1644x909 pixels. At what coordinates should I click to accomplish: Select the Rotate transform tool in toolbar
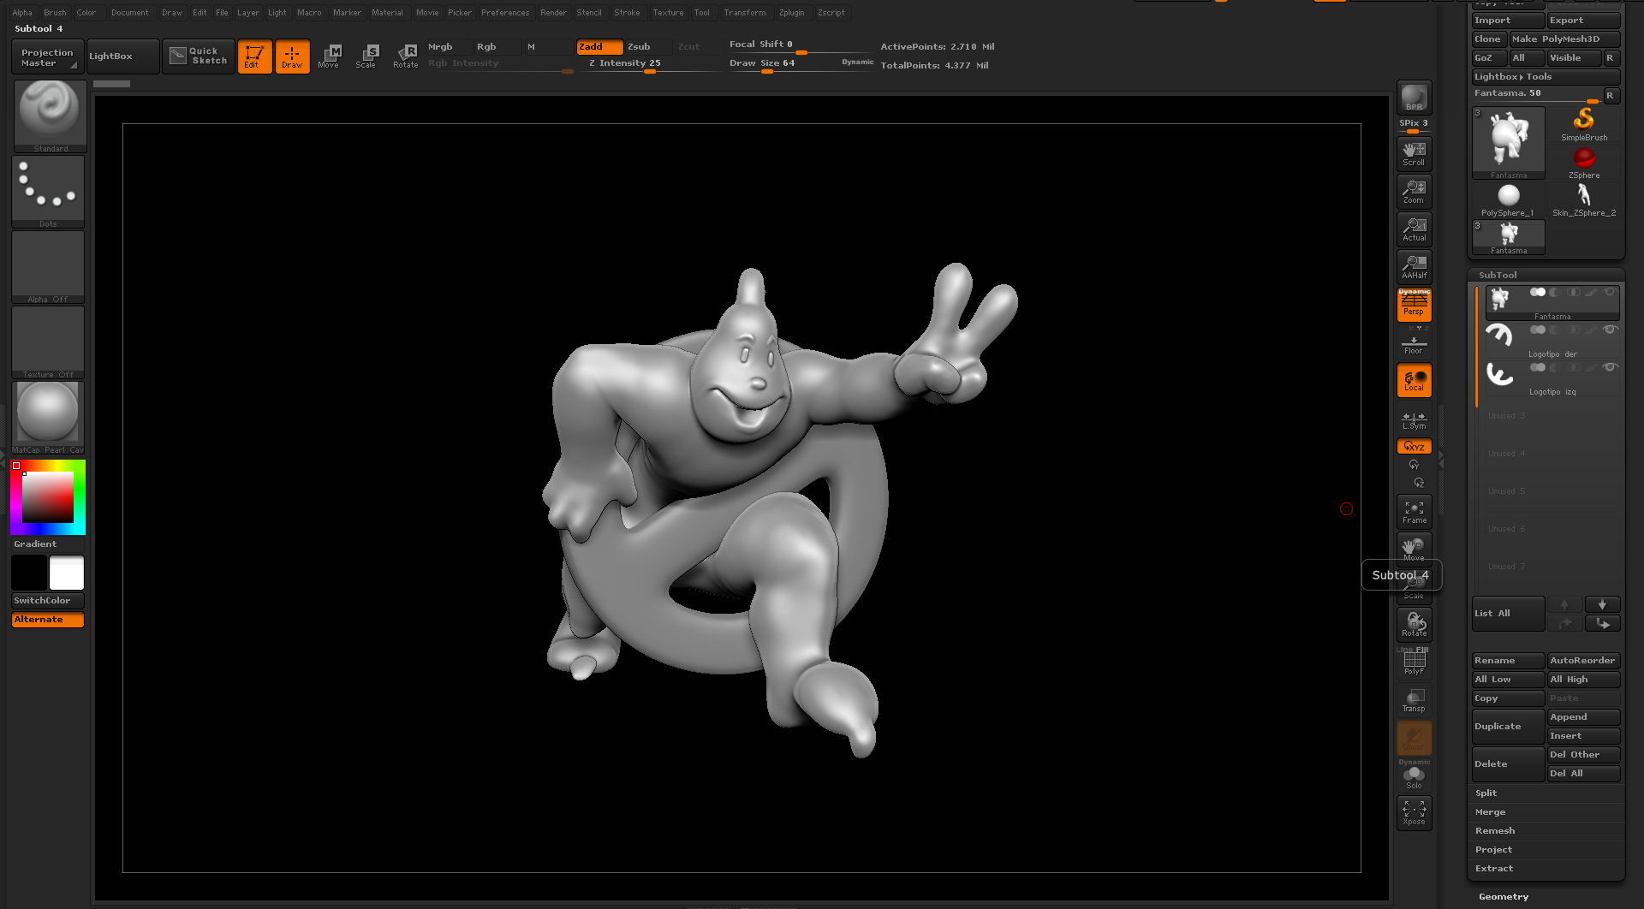[x=406, y=56]
